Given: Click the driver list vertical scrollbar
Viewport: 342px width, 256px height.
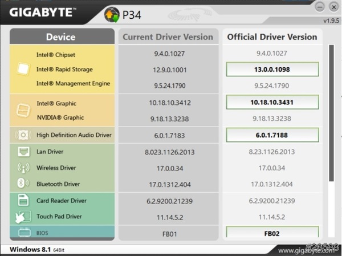Looking at the screenshot, I should tap(331, 137).
